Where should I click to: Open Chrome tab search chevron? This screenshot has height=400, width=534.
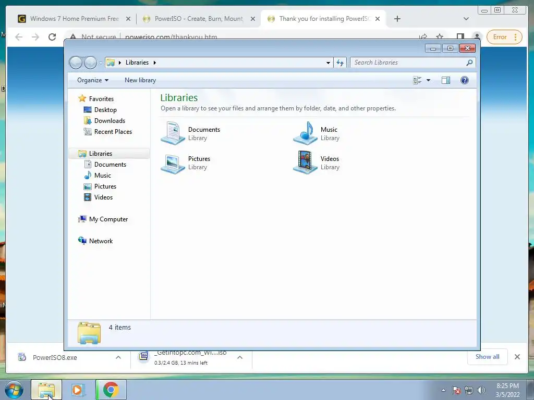point(466,19)
